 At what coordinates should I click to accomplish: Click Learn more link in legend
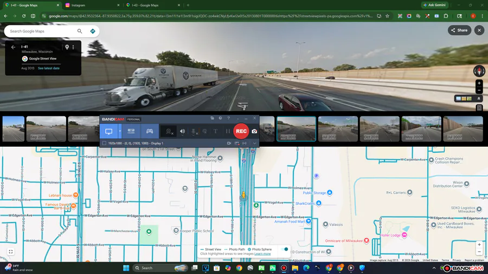(x=262, y=254)
